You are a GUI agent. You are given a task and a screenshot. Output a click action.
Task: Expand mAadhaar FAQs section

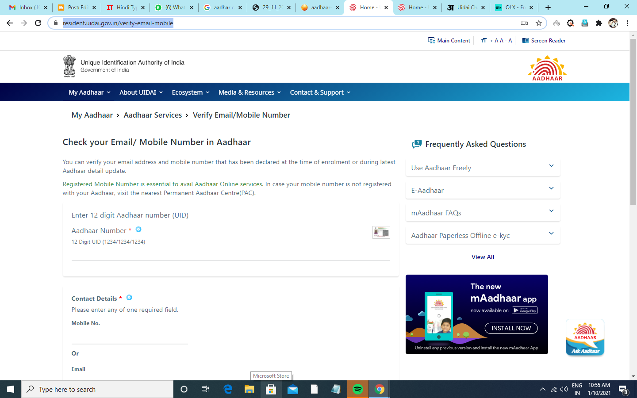coord(483,213)
